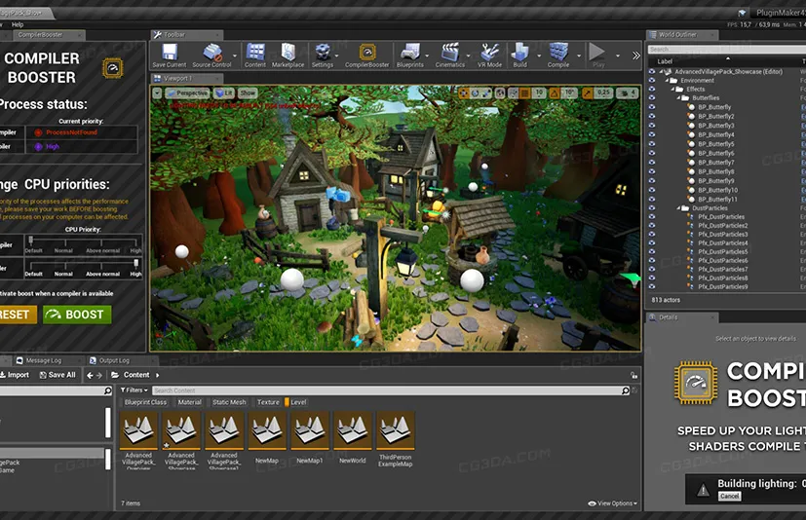
Task: Open the Content browser toolbar icon
Action: [255, 56]
